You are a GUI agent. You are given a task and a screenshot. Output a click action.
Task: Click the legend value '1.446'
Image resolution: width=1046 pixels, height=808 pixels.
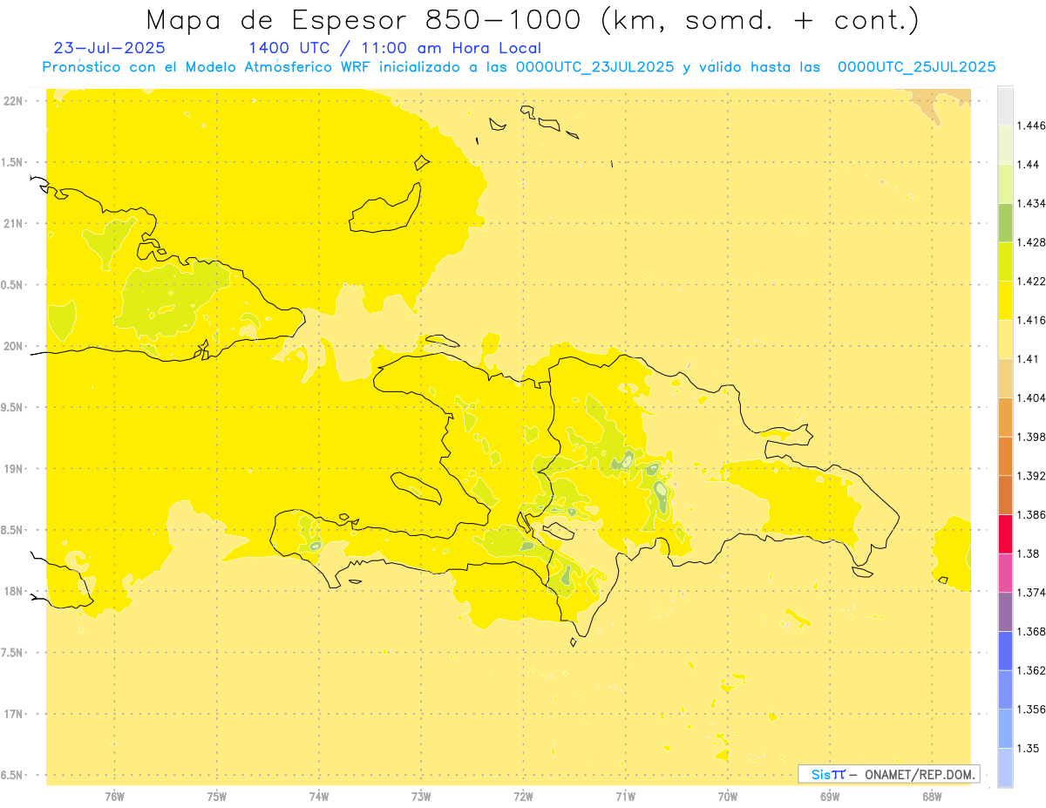coord(1033,126)
